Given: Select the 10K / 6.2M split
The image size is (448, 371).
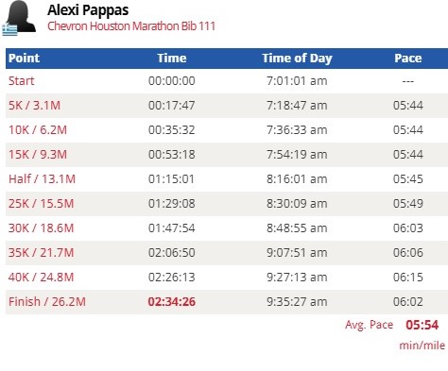Looking at the screenshot, I should (x=38, y=130).
